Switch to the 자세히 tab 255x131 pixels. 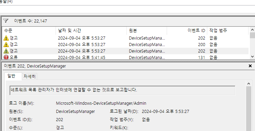pyautogui.click(x=29, y=76)
